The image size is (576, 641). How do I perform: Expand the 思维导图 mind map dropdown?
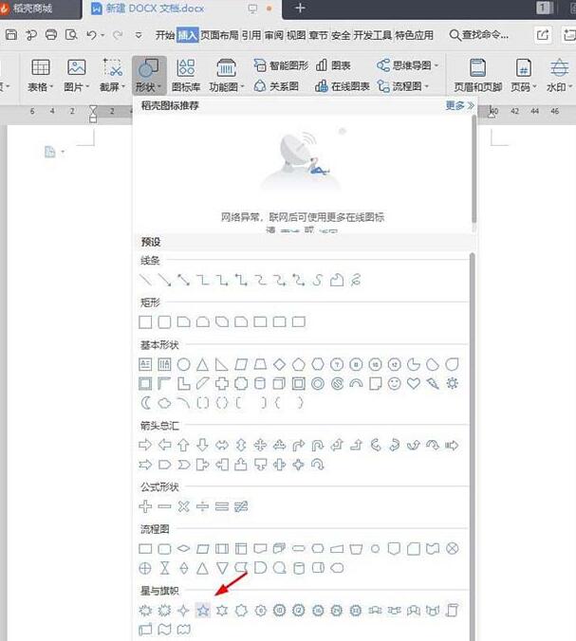pos(406,65)
